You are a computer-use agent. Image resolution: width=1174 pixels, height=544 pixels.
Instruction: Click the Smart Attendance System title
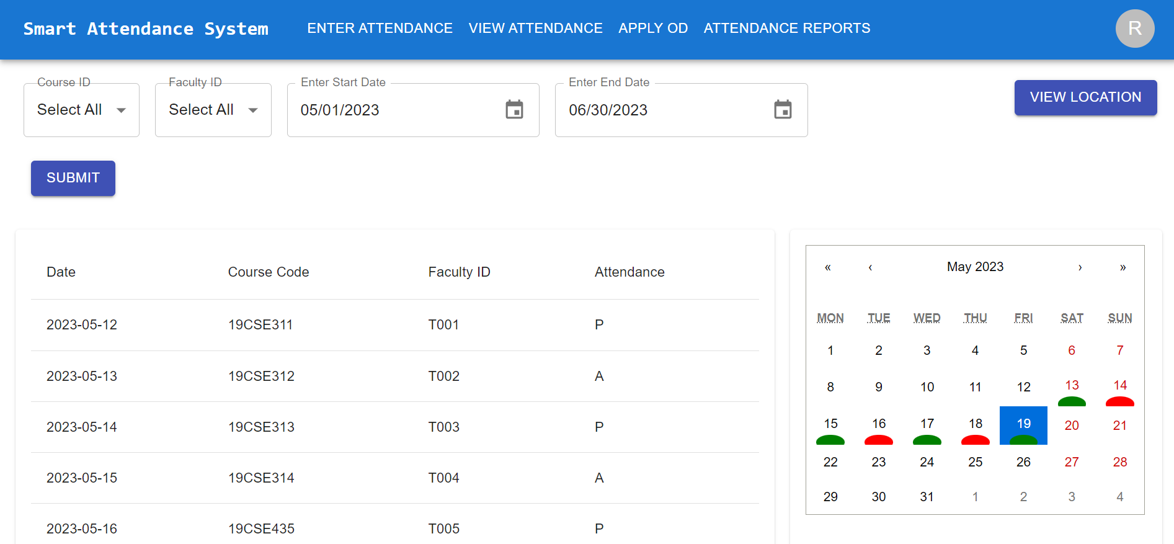click(146, 29)
